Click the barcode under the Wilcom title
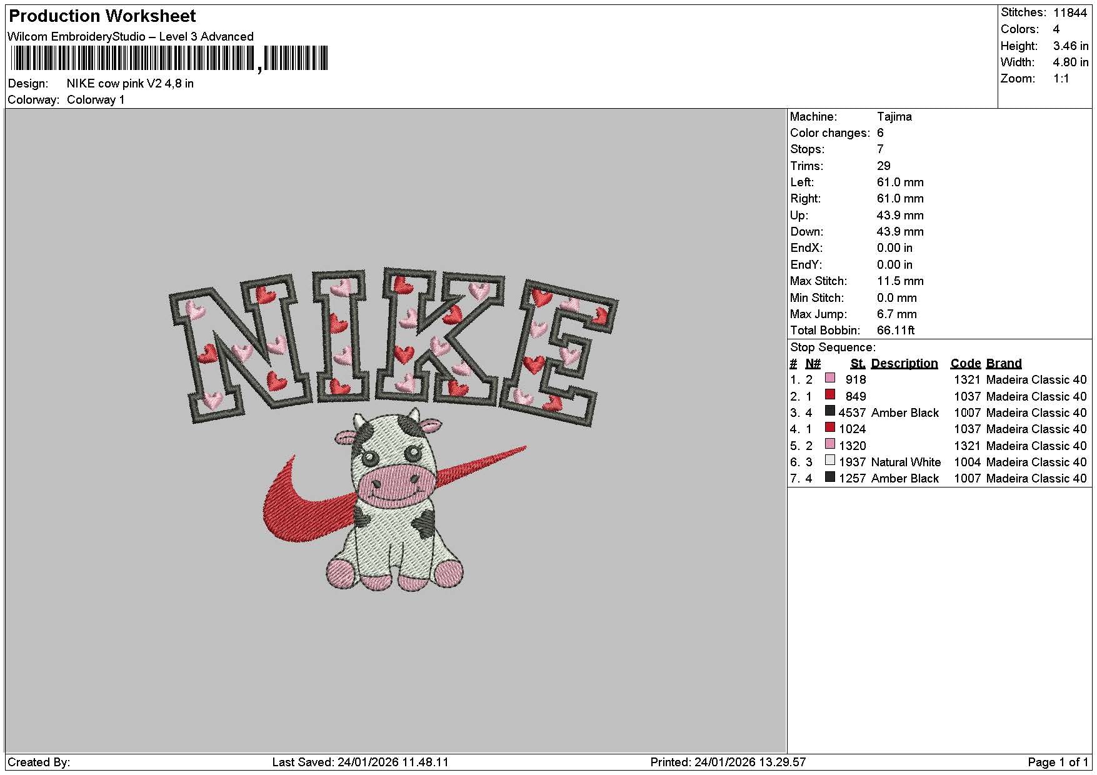This screenshot has width=1097, height=775. coord(169,59)
